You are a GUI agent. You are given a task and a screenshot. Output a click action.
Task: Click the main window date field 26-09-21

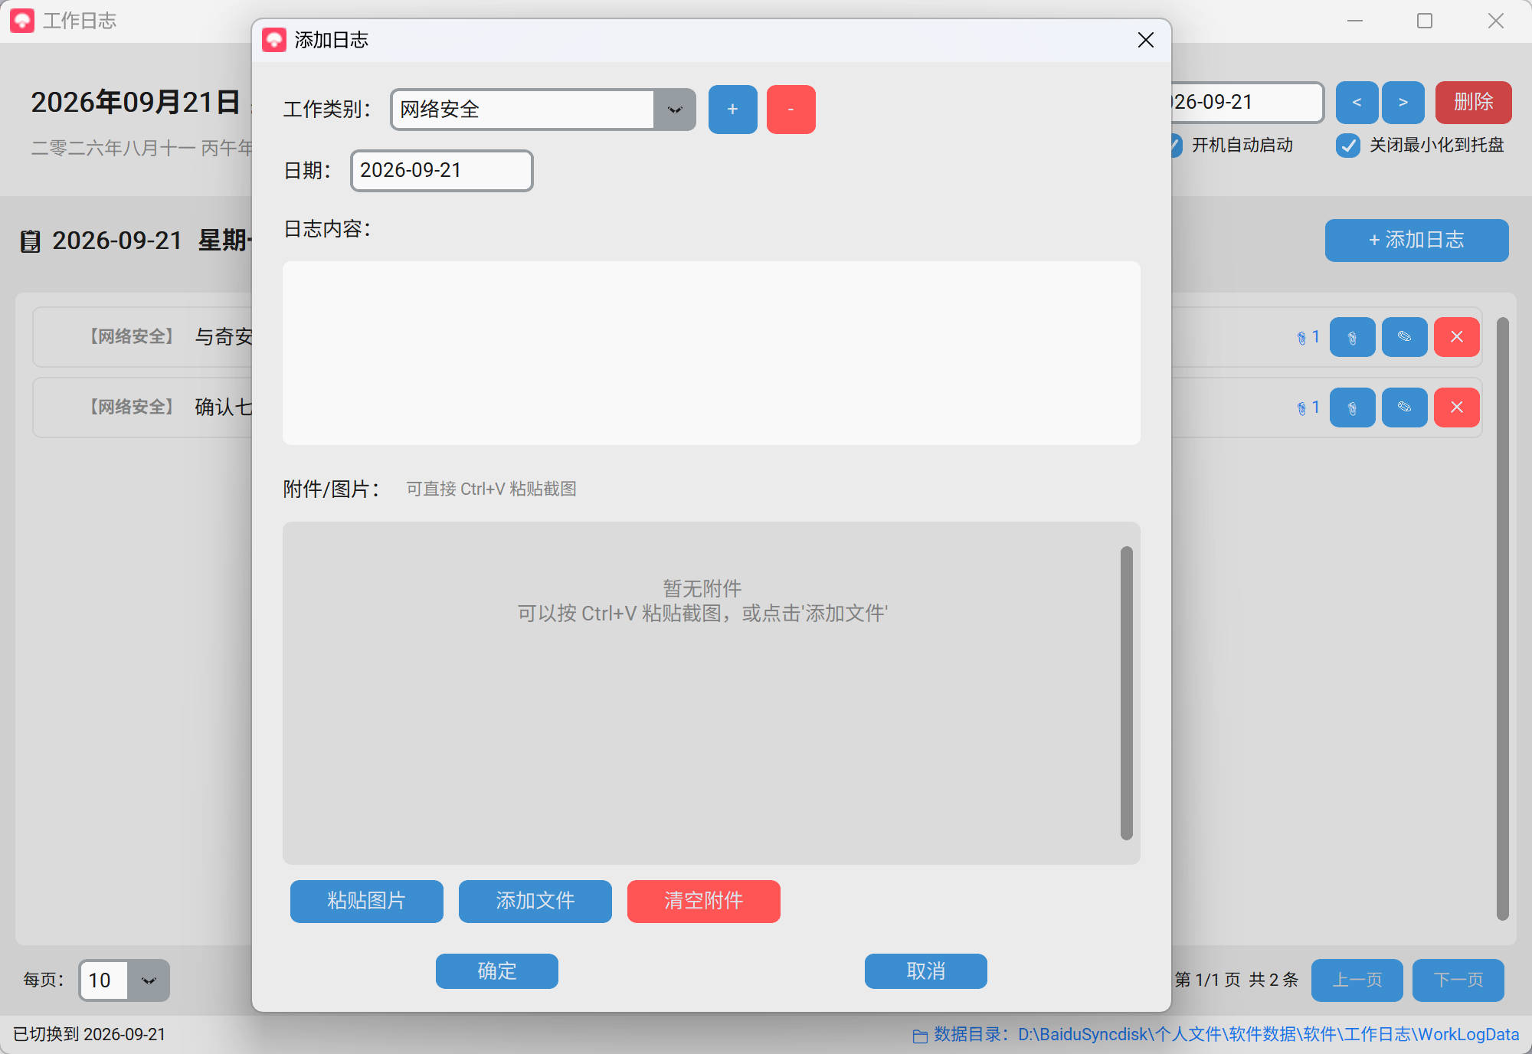(1247, 102)
